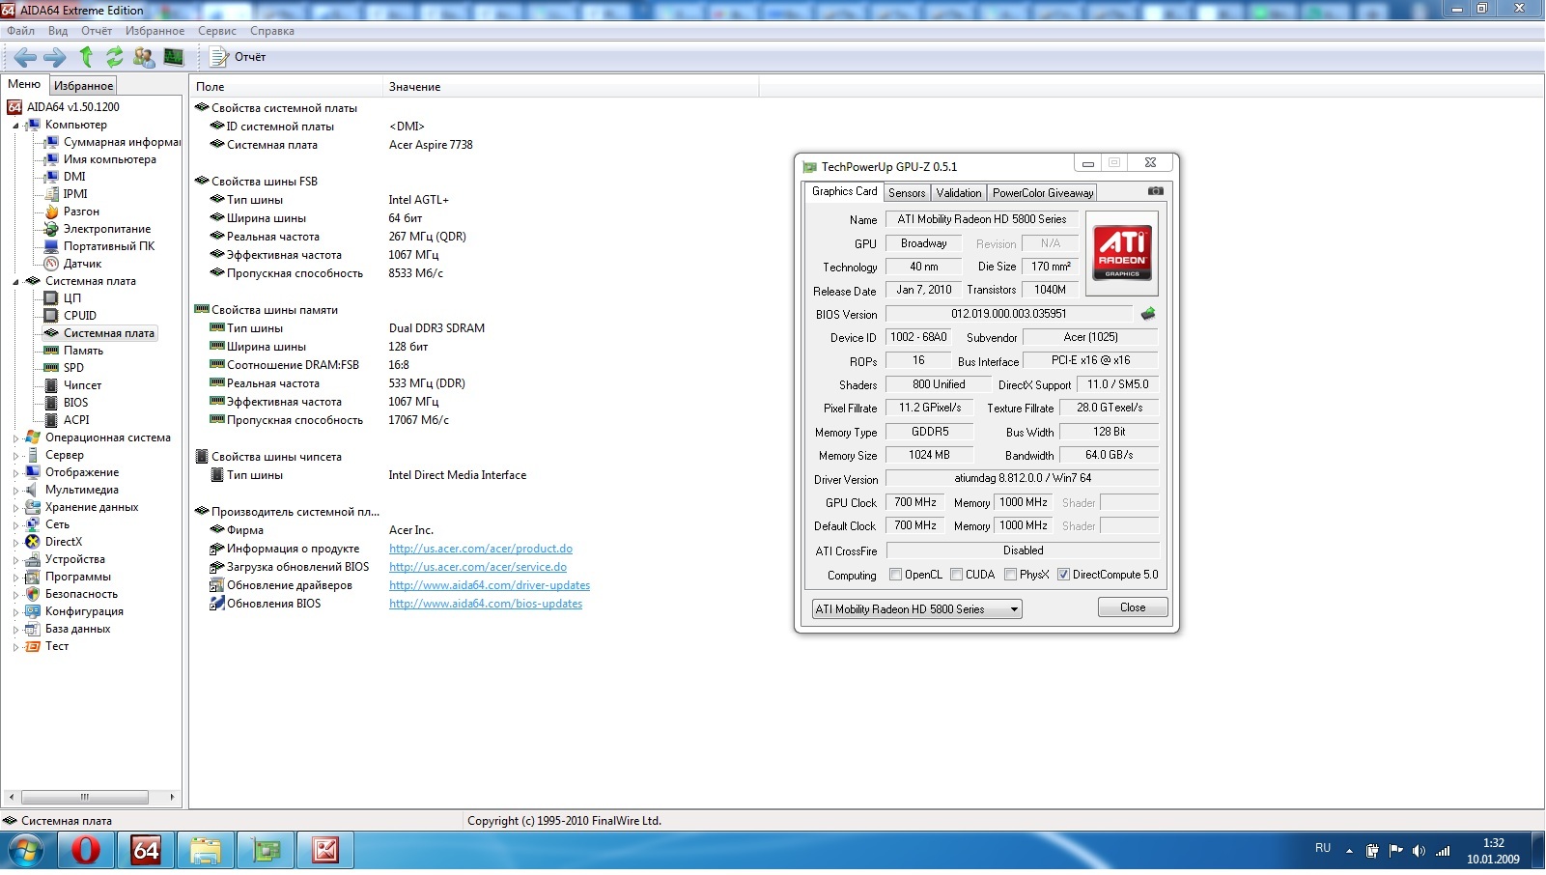Viewport: 1546px width, 875px height.
Task: Expand the Мультимедиа tree node
Action: click(15, 491)
